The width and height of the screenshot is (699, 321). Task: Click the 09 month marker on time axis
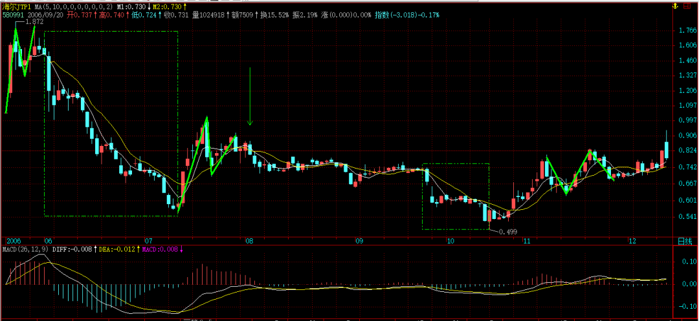pyautogui.click(x=359, y=240)
